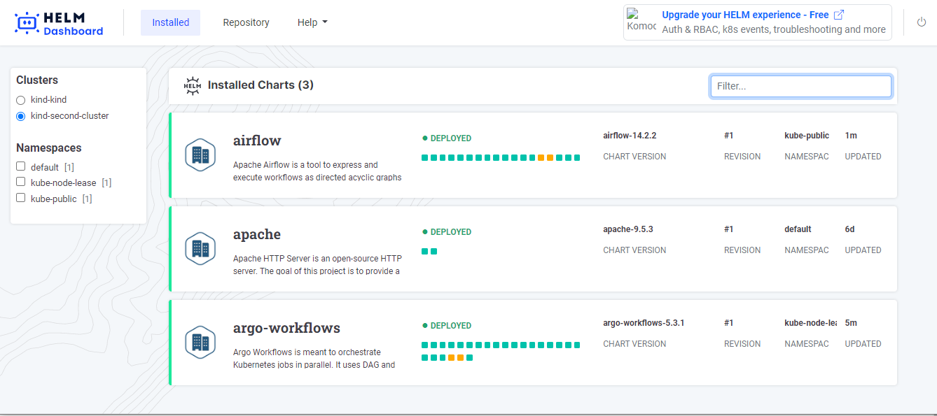Click the airflow chart building icon

tap(200, 155)
